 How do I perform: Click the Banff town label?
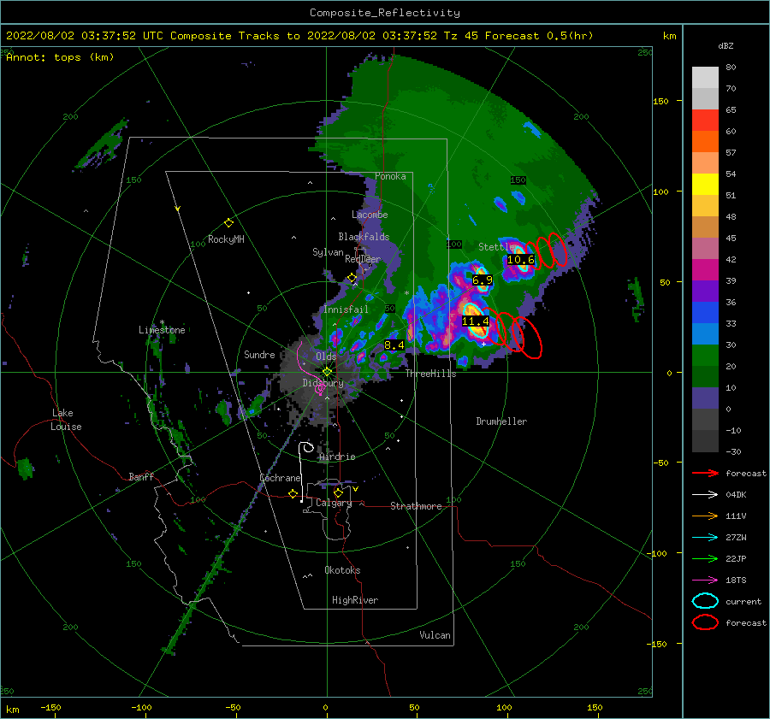click(x=141, y=476)
